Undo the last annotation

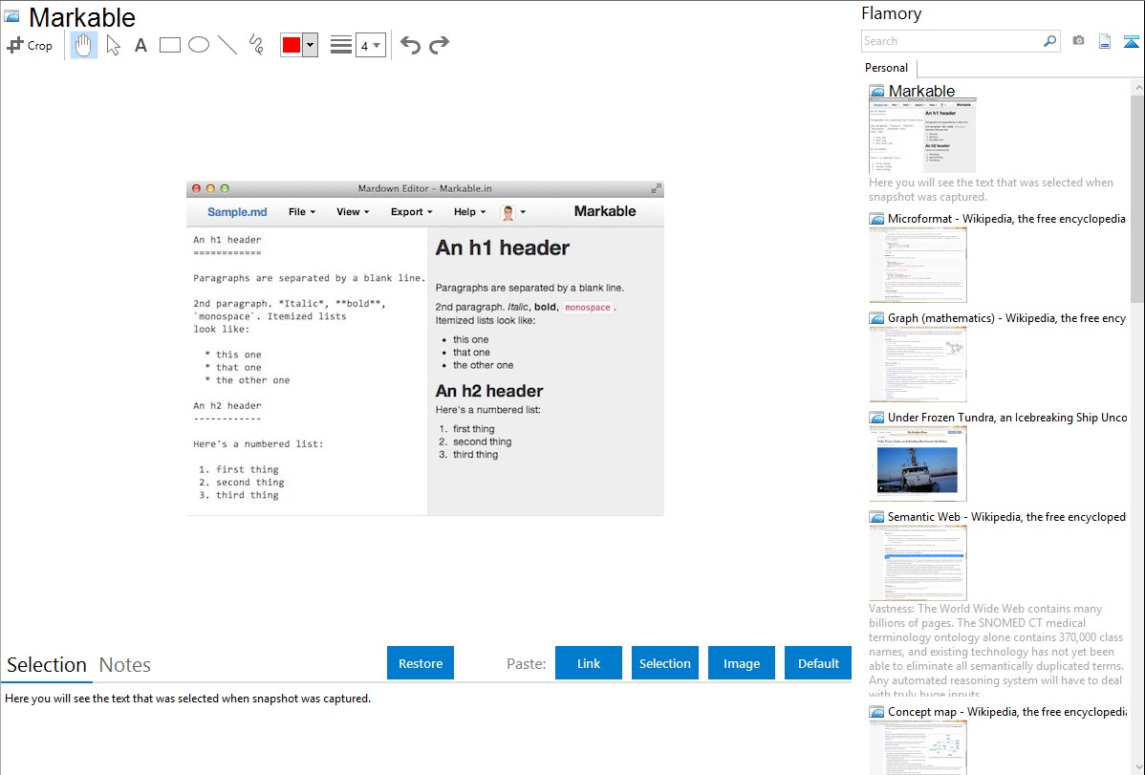tap(410, 45)
